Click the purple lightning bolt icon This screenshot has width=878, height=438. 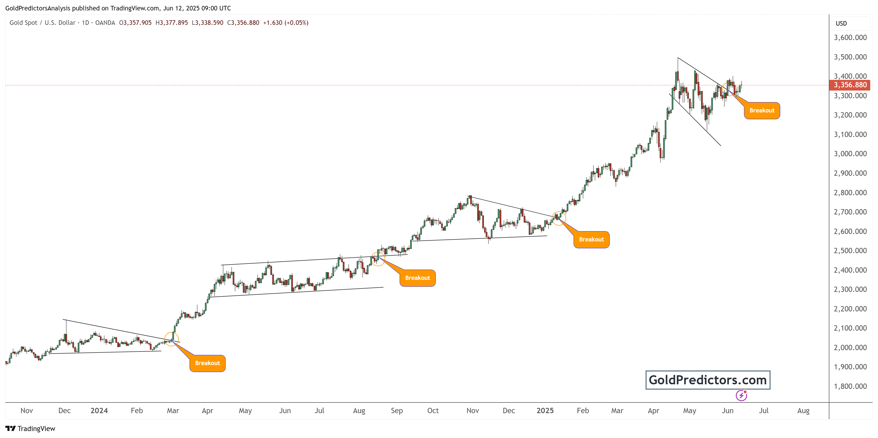[741, 396]
